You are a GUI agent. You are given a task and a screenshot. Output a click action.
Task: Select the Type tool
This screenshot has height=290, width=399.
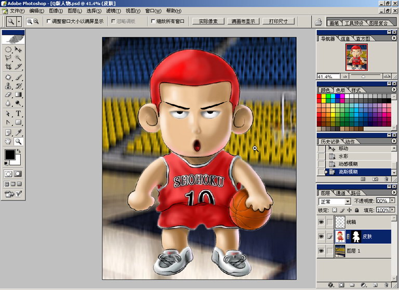tap(18, 113)
